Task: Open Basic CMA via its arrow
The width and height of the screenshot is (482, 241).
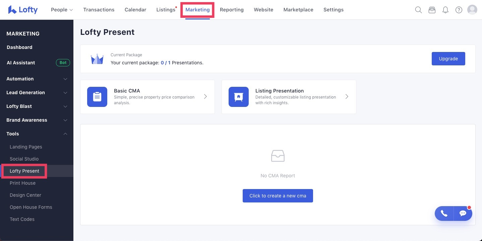Action: click(x=205, y=97)
